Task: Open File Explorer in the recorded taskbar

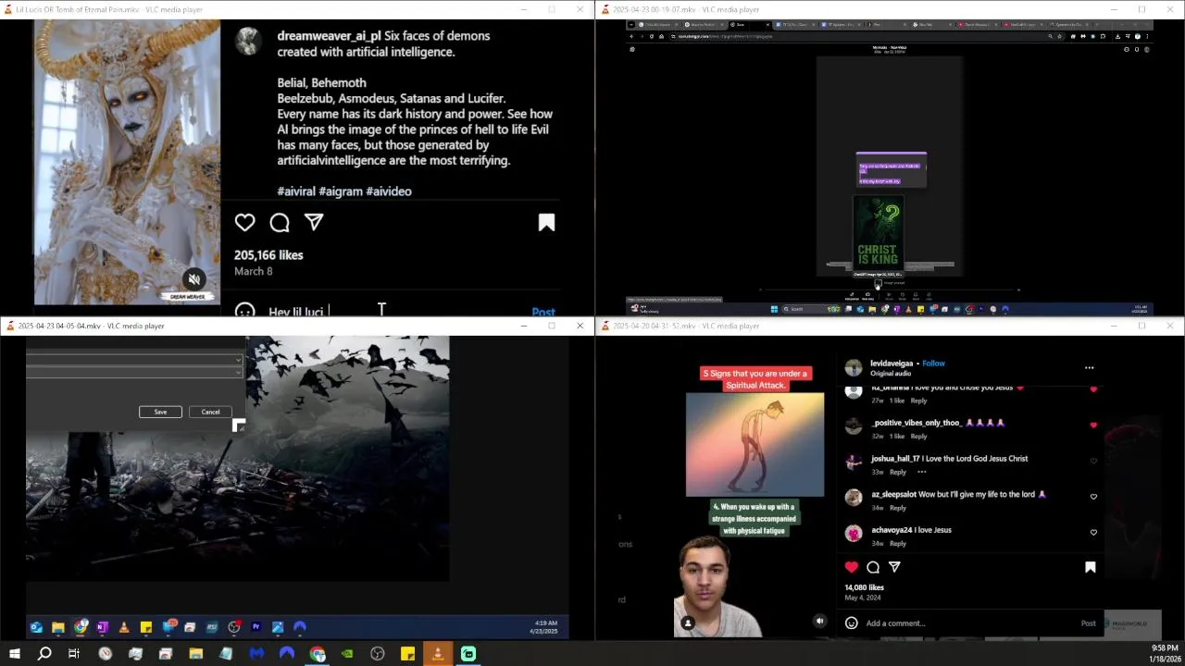Action: tap(57, 627)
